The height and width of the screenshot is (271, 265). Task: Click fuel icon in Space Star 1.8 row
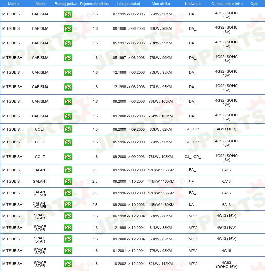click(x=68, y=264)
